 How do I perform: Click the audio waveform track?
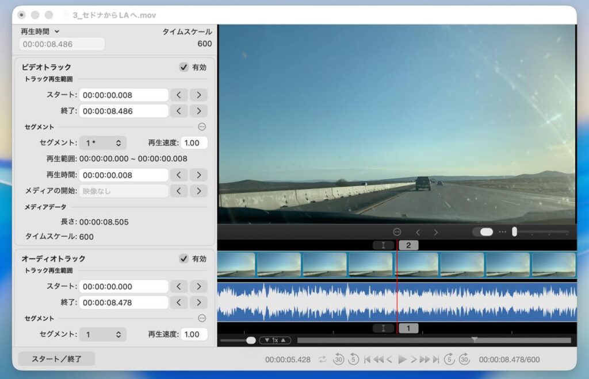pyautogui.click(x=397, y=302)
